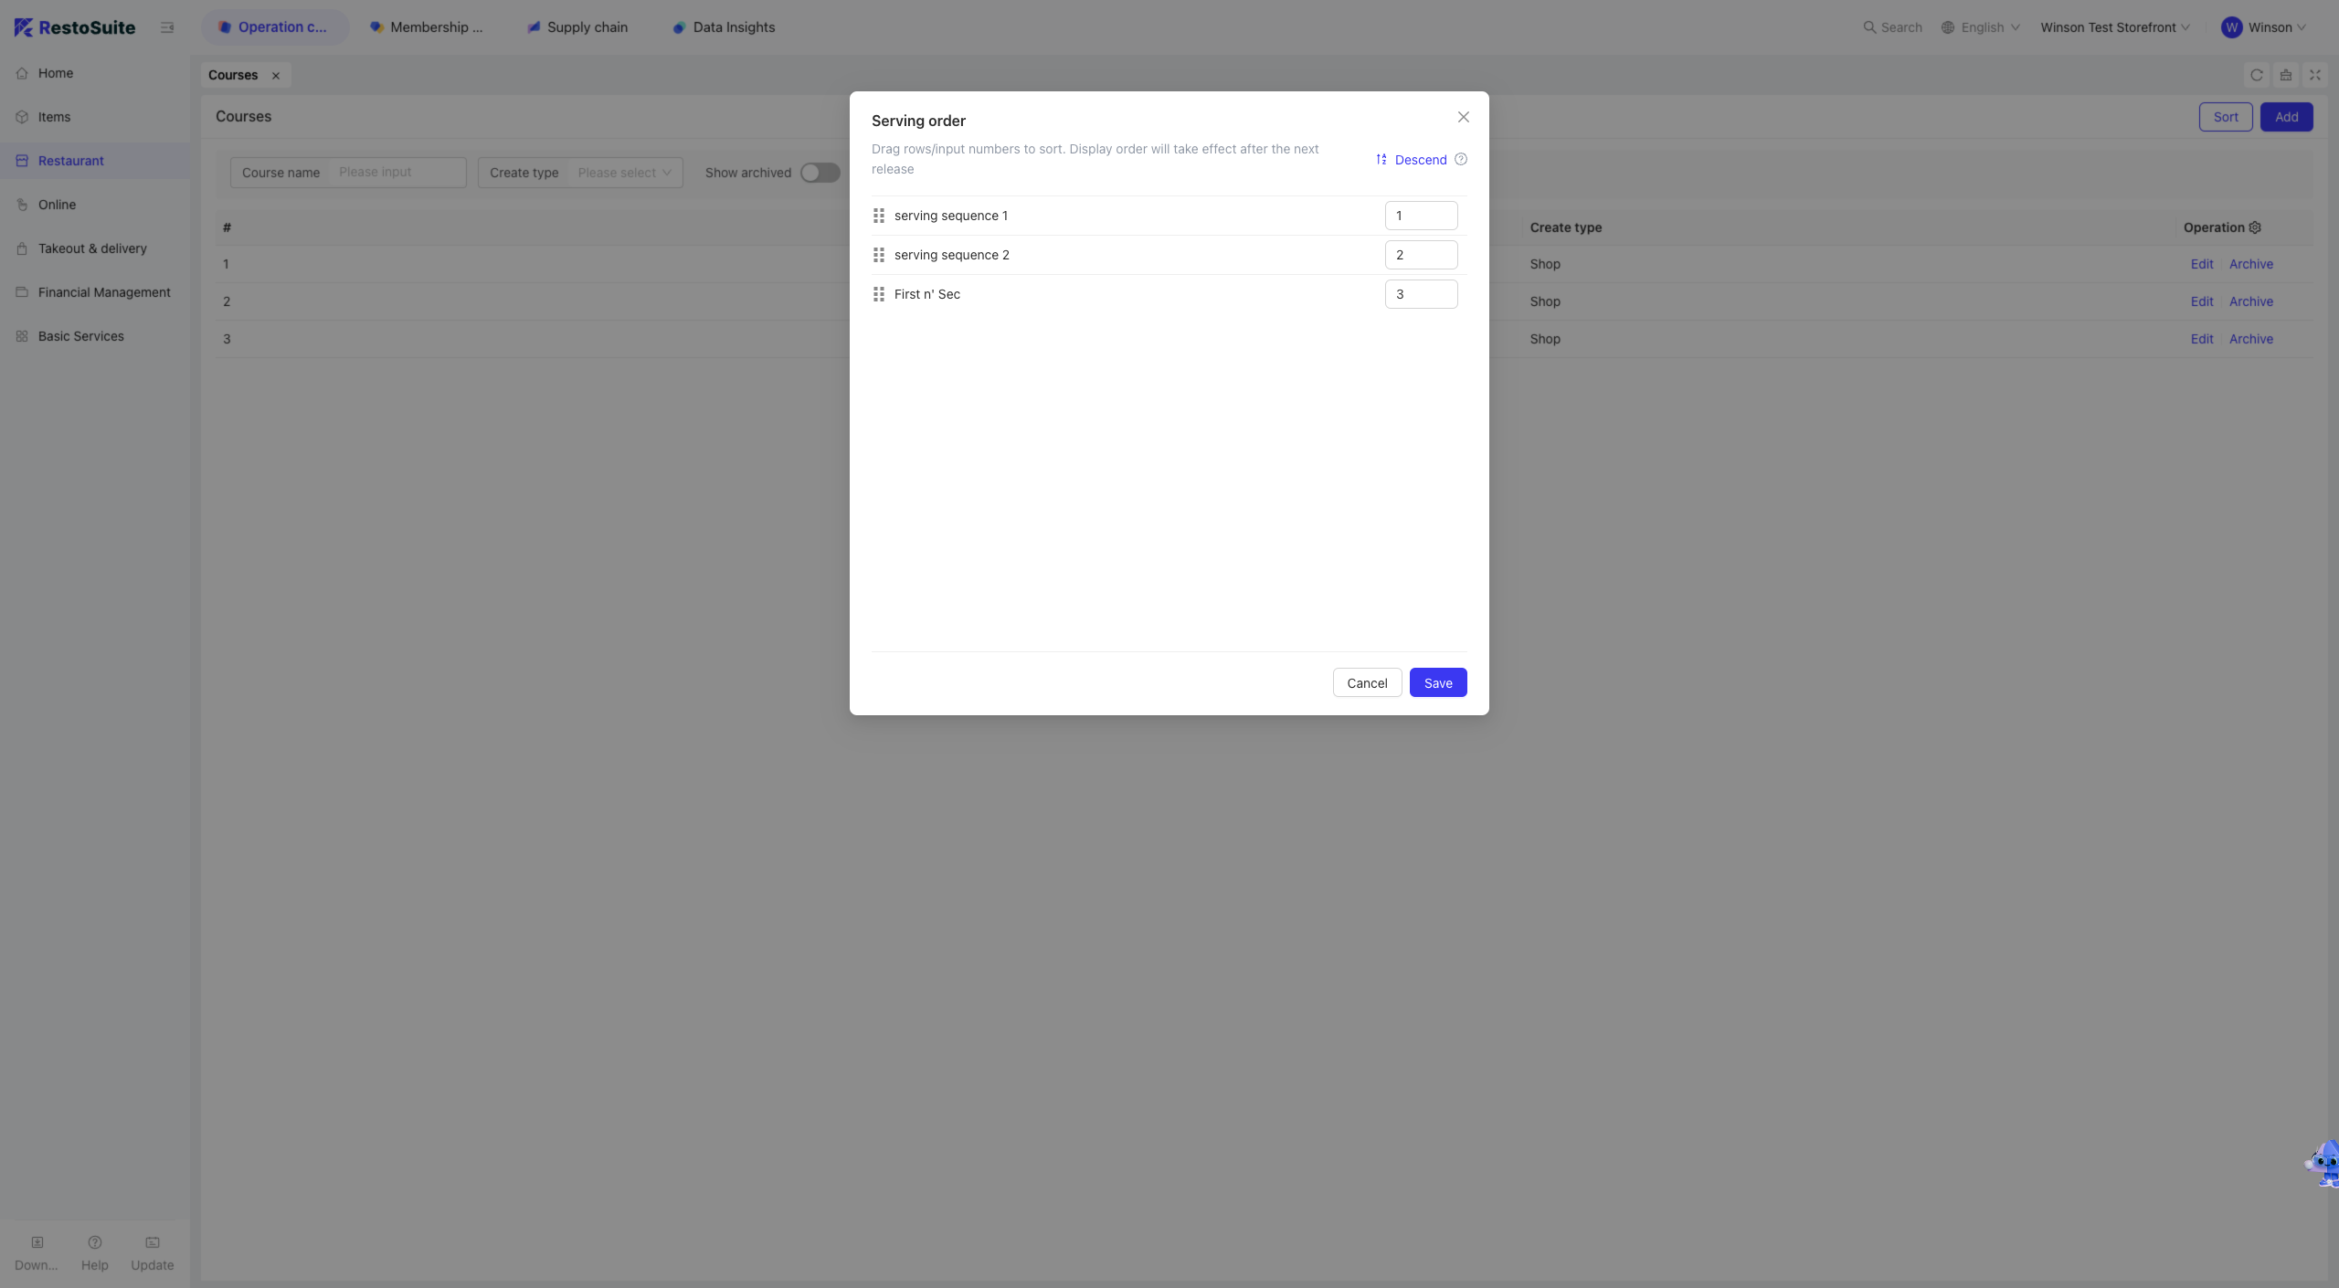Click the drag handle for serving sequence 1
2339x1288 pixels.
[878, 216]
